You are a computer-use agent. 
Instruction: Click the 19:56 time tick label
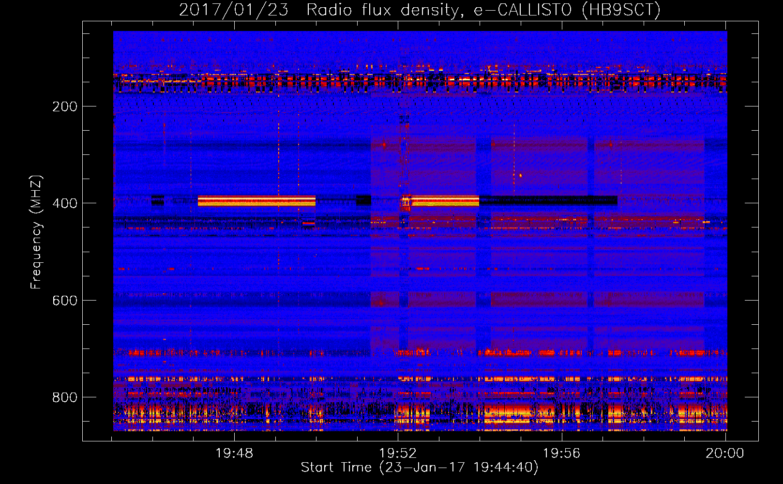(561, 453)
